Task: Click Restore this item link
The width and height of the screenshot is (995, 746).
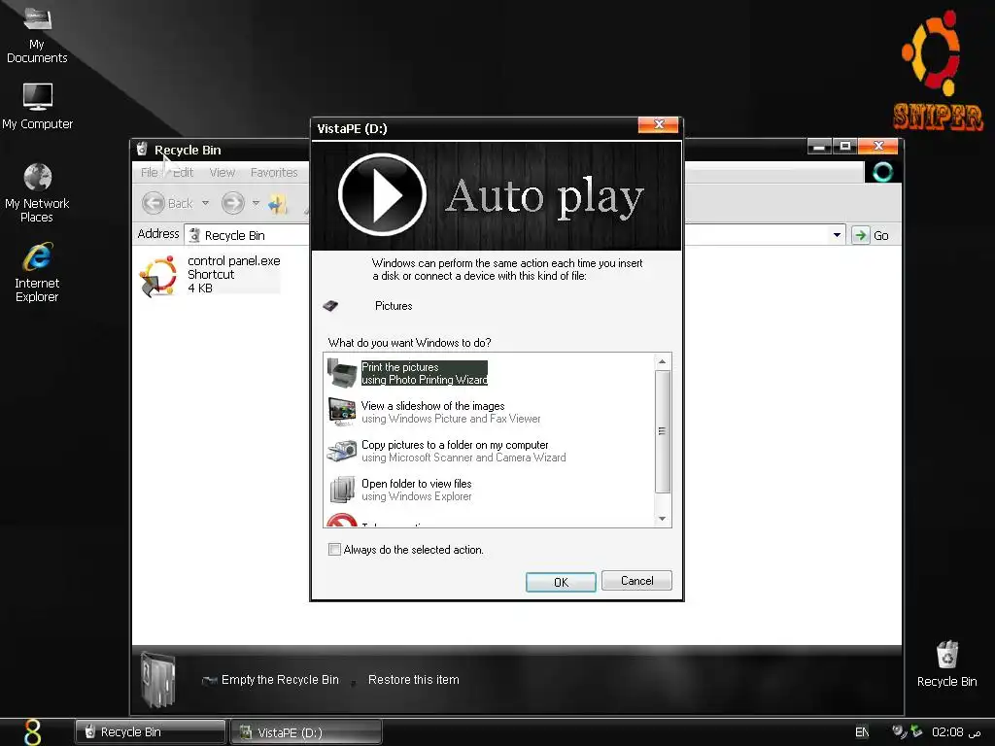Action: tap(414, 679)
